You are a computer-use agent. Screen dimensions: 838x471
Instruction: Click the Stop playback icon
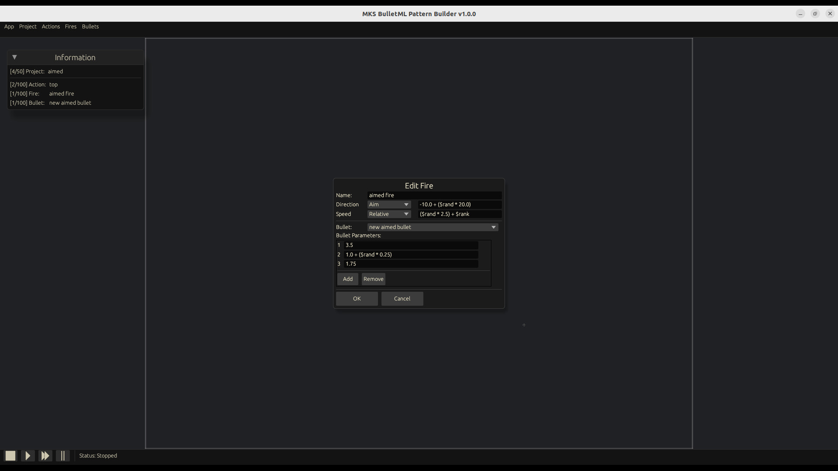(10, 455)
